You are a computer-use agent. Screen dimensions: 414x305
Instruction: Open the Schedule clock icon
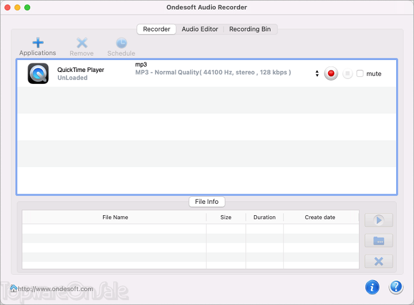coord(121,43)
